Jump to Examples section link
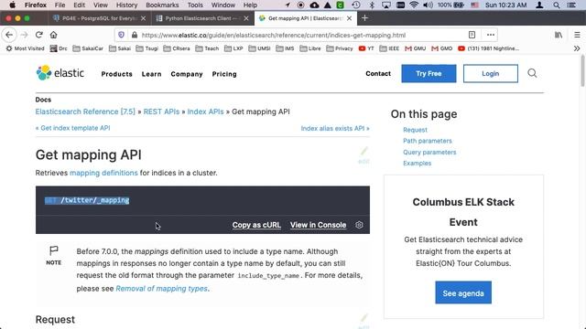Image resolution: width=586 pixels, height=329 pixels. pyautogui.click(x=418, y=163)
